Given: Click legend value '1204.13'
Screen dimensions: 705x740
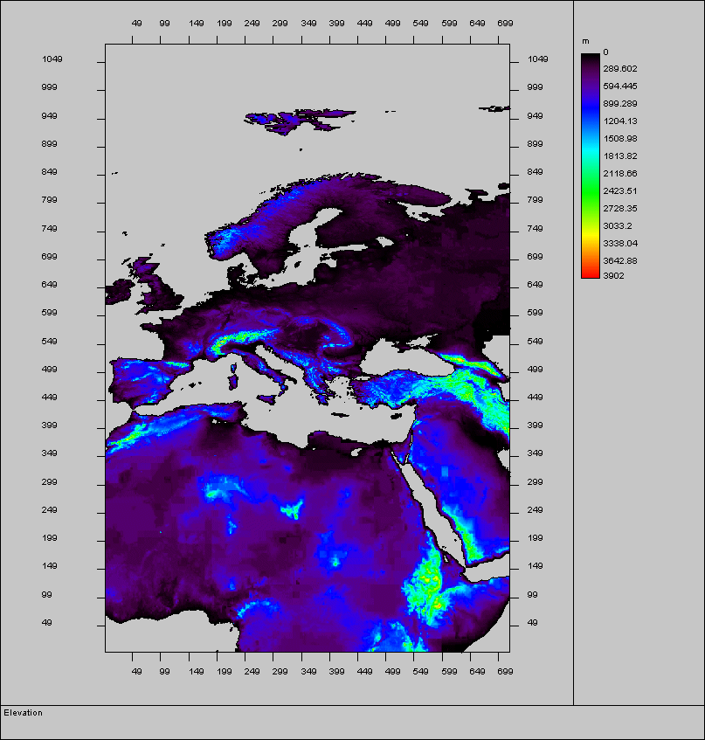Looking at the screenshot, I should 620,121.
